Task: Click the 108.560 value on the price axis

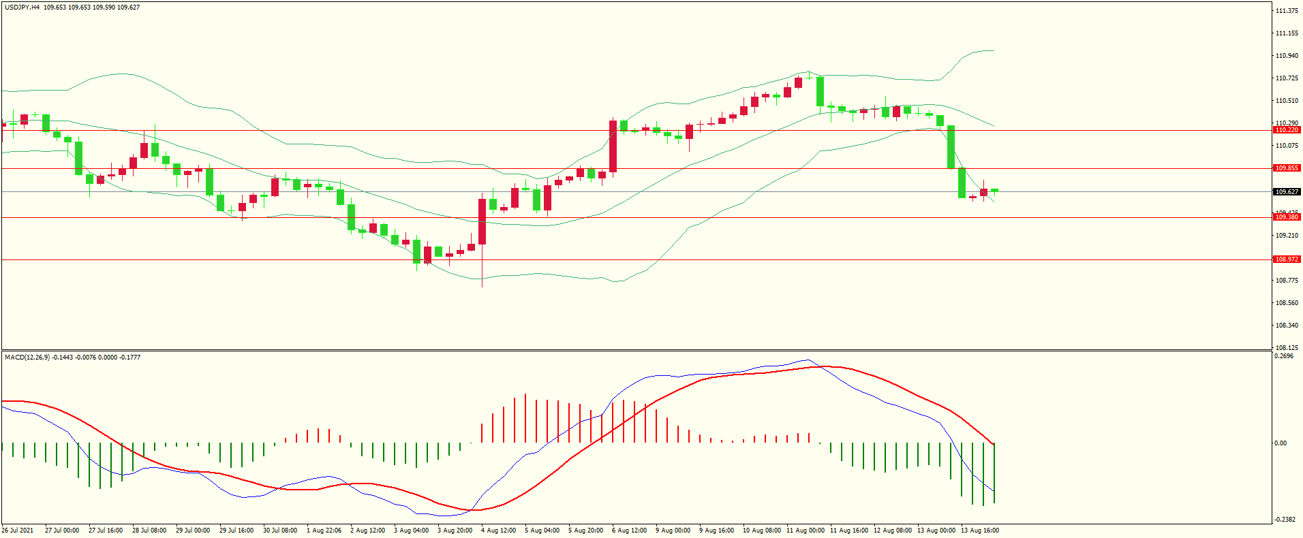Action: coord(1287,303)
